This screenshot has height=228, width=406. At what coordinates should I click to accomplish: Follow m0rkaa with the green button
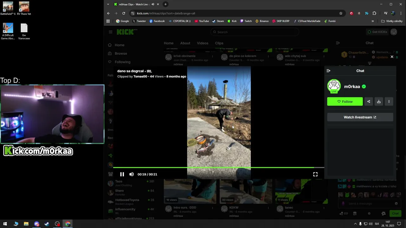(x=345, y=101)
